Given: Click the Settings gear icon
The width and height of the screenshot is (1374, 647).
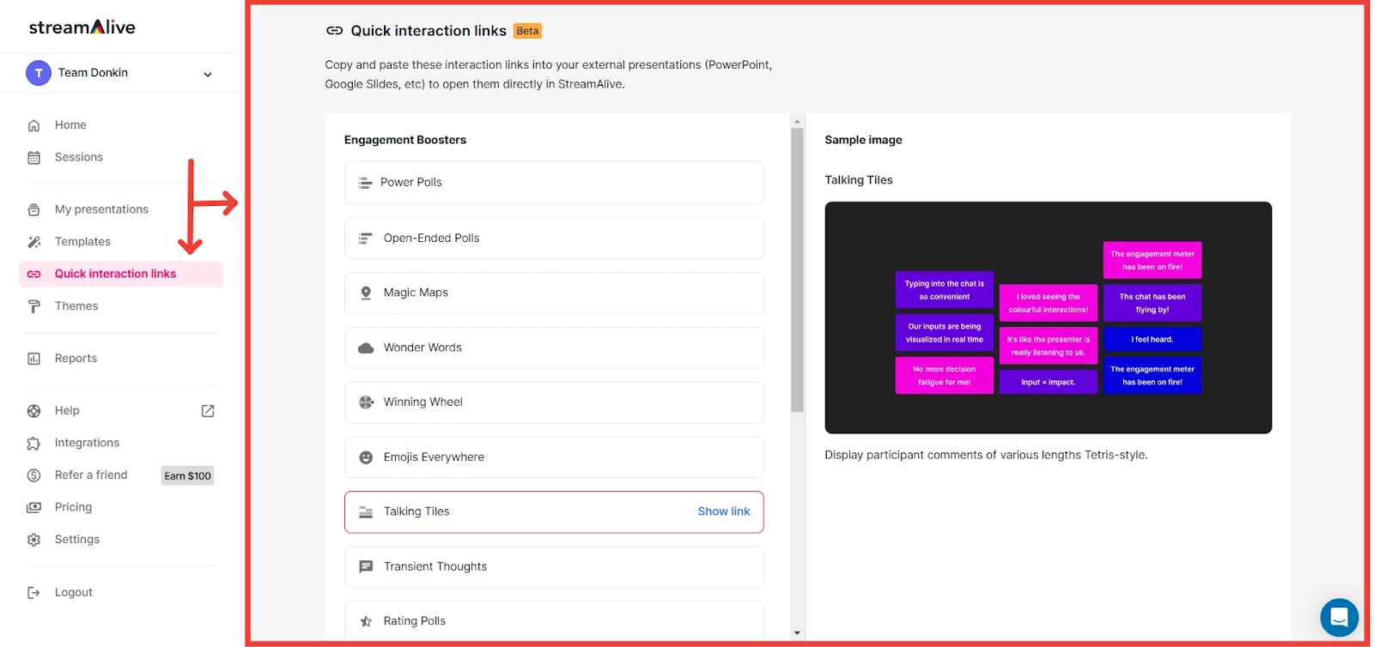Looking at the screenshot, I should click(34, 540).
